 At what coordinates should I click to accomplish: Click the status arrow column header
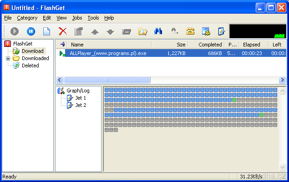62,45
